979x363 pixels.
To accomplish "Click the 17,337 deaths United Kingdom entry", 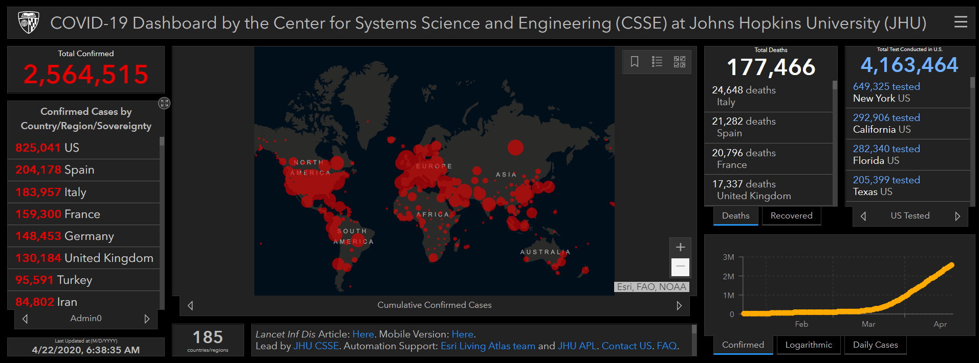I will [768, 190].
